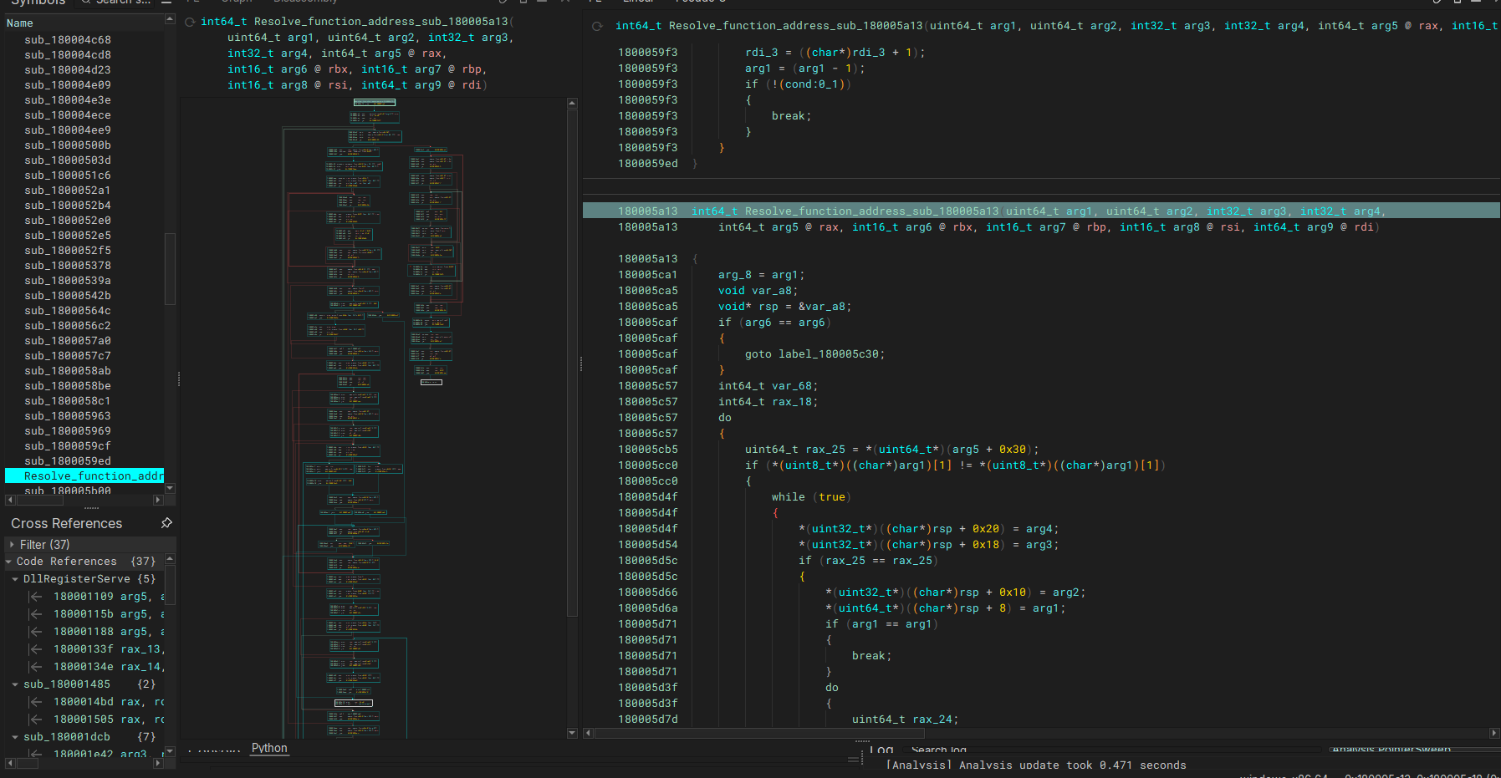Image resolution: width=1501 pixels, height=778 pixels.
Task: Click linear view horizontal scrollbar thumb
Action: coord(759,733)
